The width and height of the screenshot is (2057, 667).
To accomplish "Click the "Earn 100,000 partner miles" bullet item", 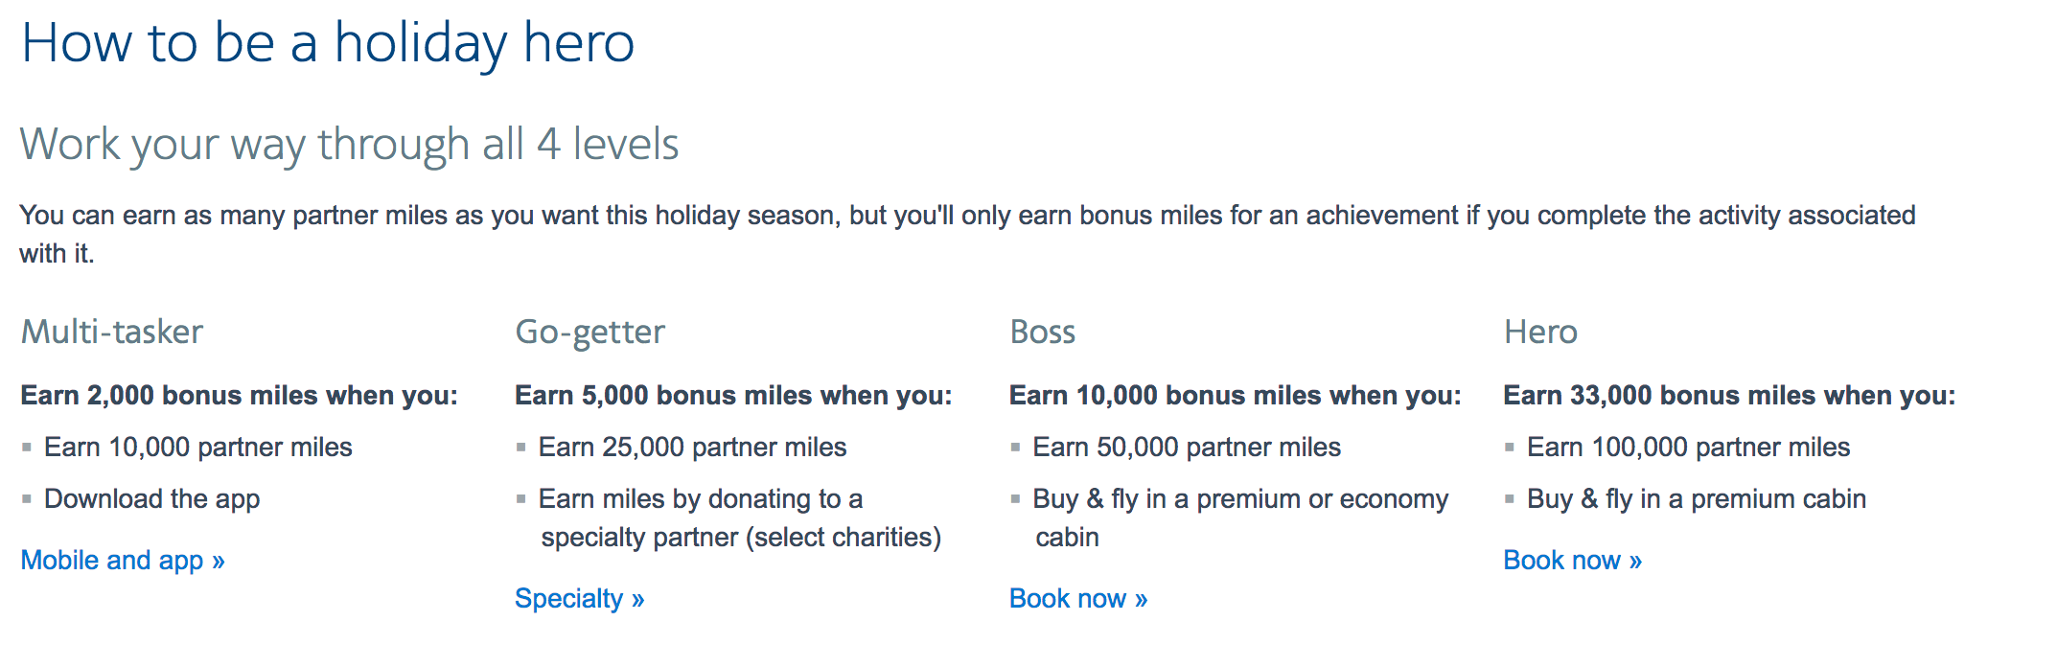I will (x=1688, y=447).
